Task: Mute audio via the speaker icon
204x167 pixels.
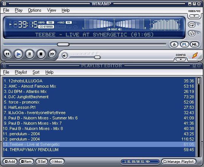Action: coord(65,56)
